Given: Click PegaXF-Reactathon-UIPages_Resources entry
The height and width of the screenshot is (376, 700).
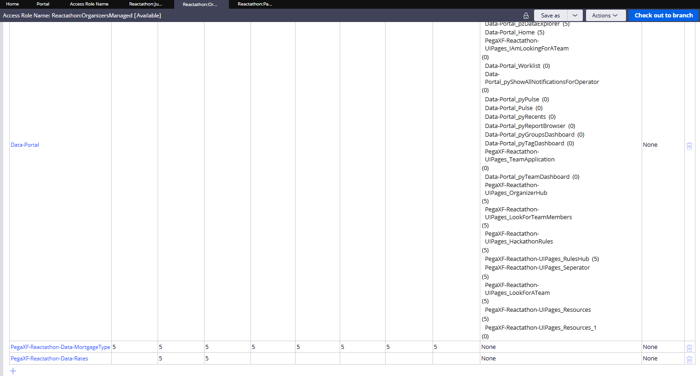Looking at the screenshot, I should [538, 310].
